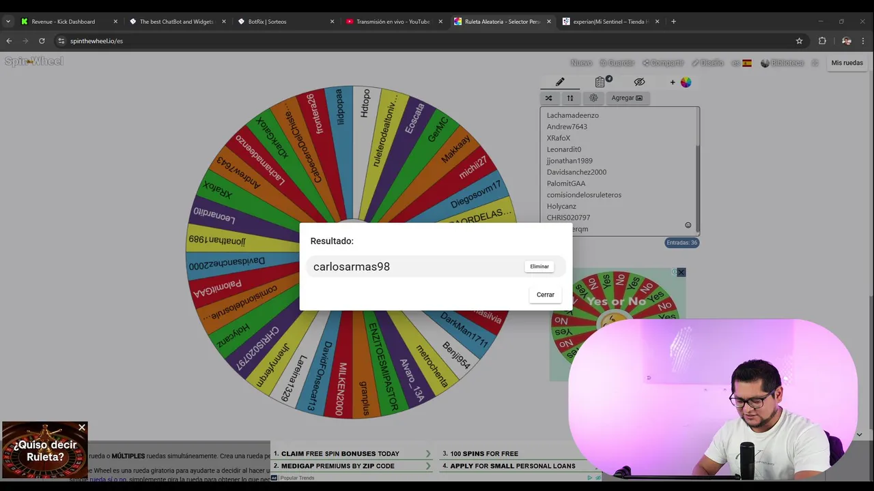Add a new wheel with plus color icon
The image size is (874, 491).
[680, 82]
